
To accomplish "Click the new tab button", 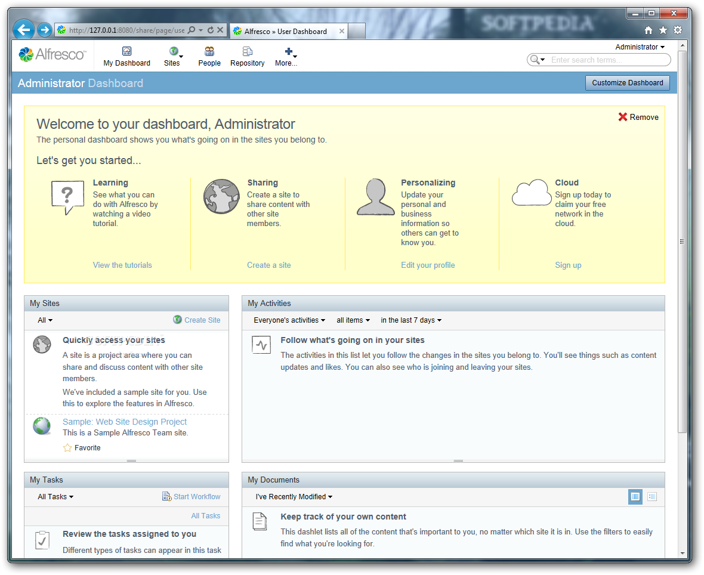I will [357, 31].
